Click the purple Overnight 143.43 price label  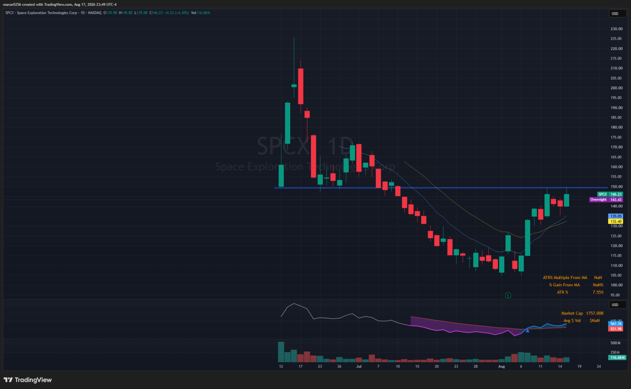(606, 200)
